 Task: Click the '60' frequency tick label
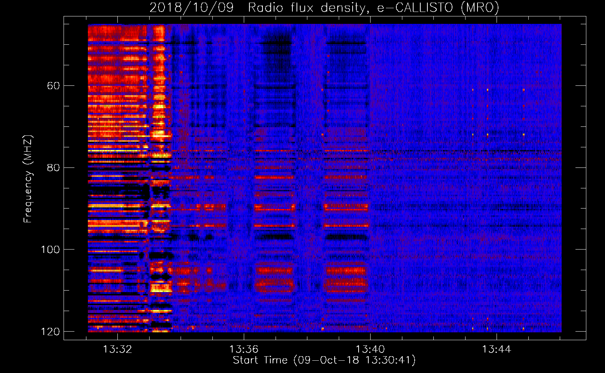53,86
